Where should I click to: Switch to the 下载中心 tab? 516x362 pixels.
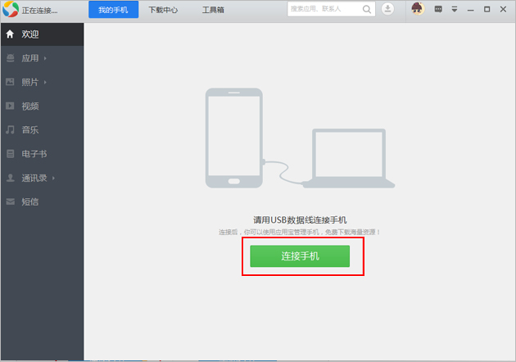coord(163,10)
